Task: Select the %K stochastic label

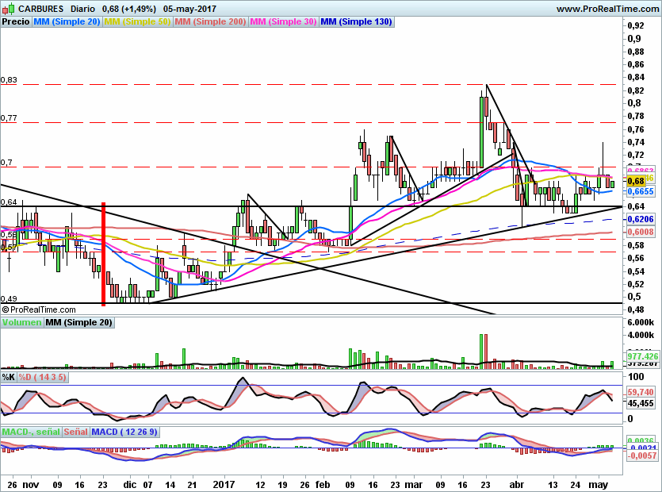Action: [x=9, y=377]
